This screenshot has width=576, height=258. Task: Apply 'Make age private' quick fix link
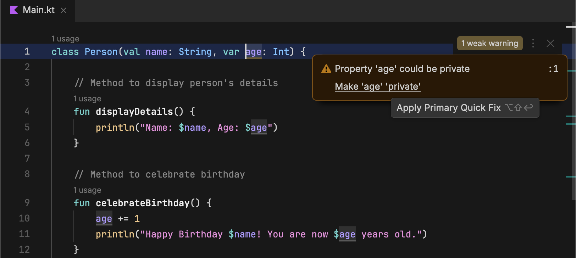pos(377,86)
